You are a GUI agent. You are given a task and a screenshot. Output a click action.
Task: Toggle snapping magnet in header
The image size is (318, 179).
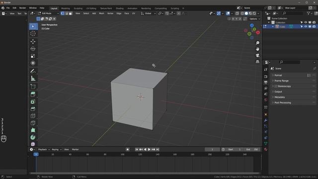pos(167,13)
